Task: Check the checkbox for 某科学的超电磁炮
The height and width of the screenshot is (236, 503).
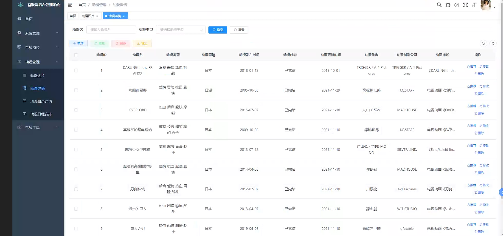Action: coord(76,130)
